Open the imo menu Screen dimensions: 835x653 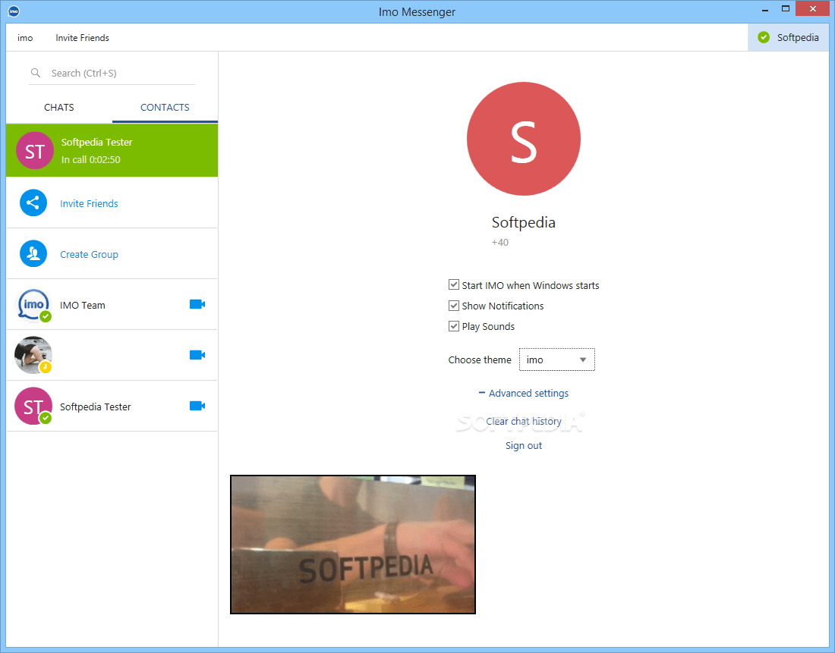tap(25, 38)
